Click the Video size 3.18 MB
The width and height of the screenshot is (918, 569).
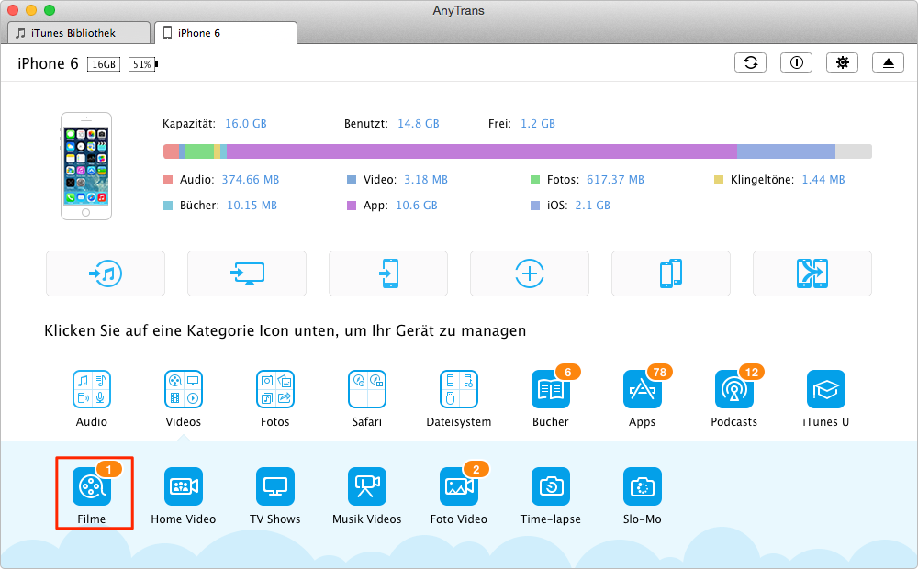(426, 180)
